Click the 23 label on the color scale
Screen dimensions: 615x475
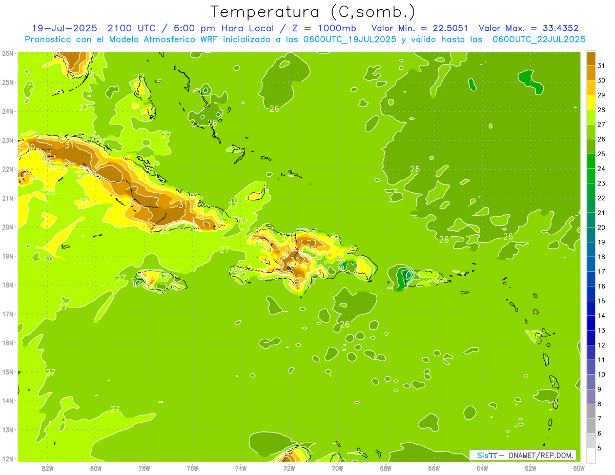(x=601, y=183)
